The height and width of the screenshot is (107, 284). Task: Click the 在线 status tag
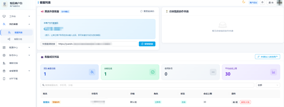click(x=184, y=102)
